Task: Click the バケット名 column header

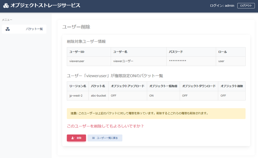Action: [99, 86]
